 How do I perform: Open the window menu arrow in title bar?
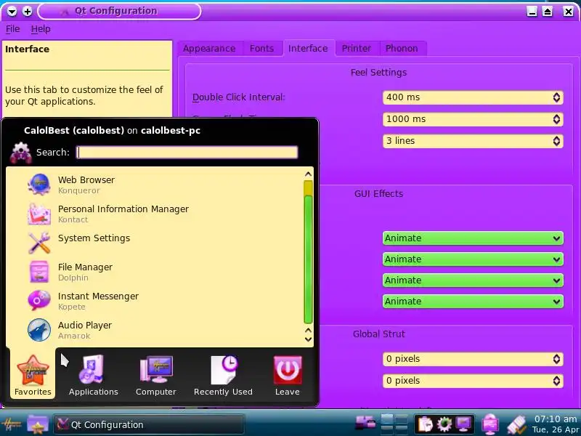point(12,12)
